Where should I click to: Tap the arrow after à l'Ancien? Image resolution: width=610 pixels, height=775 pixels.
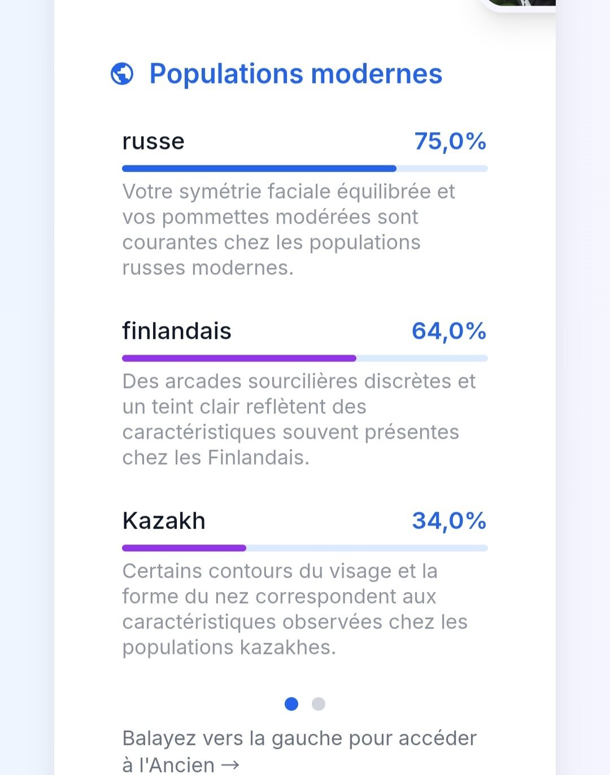(230, 765)
